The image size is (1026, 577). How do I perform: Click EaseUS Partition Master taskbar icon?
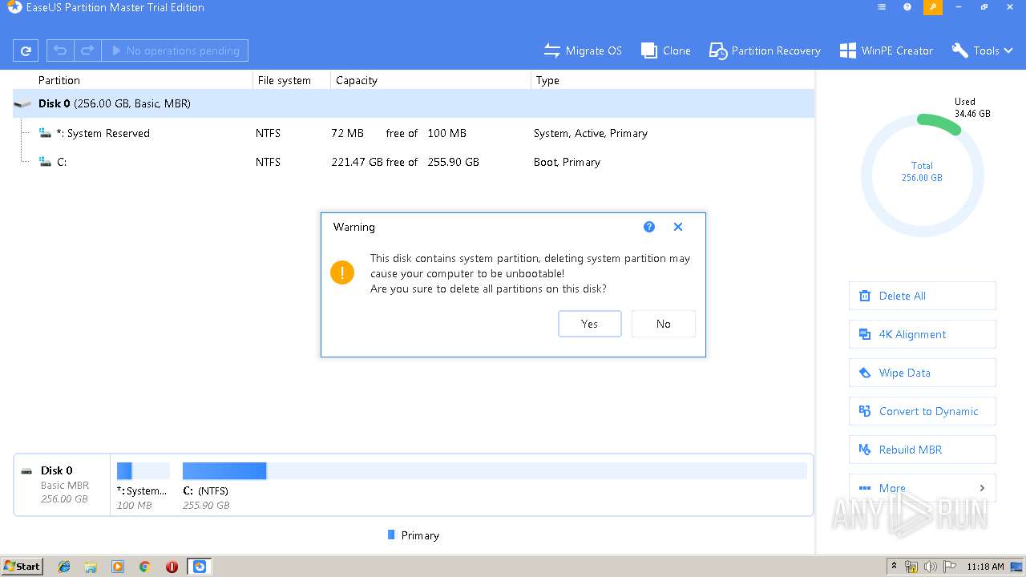click(200, 567)
